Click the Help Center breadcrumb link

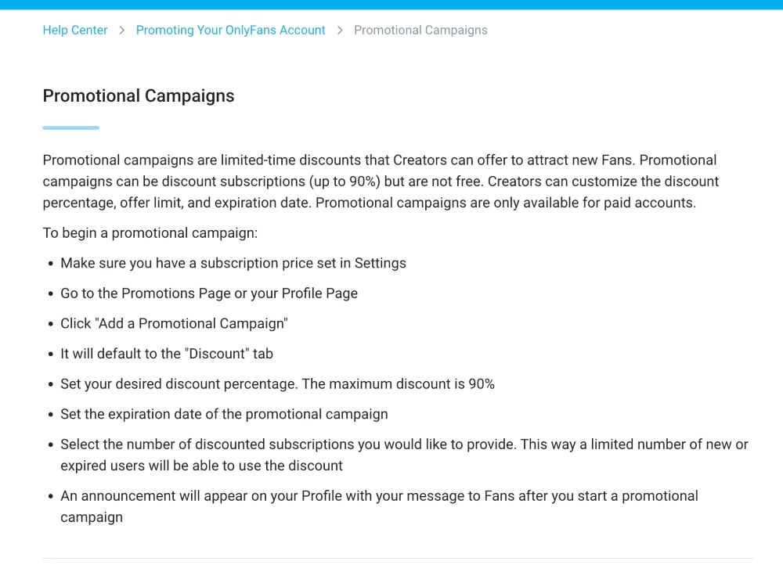coord(75,31)
